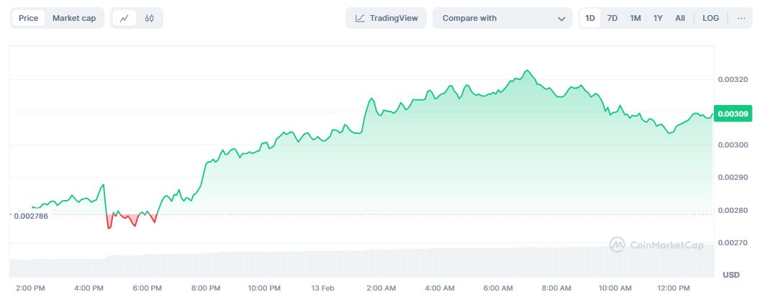Screen dimensions: 762x305
Task: Click the 13 Feb date axis label
Action: [x=322, y=288]
